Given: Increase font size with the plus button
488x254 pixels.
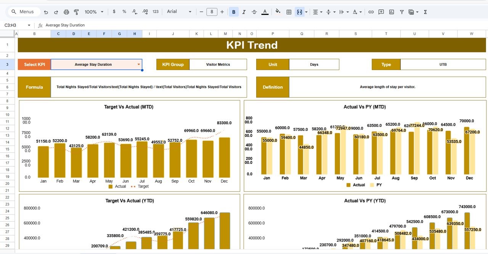Looking at the screenshot, I should tap(222, 12).
